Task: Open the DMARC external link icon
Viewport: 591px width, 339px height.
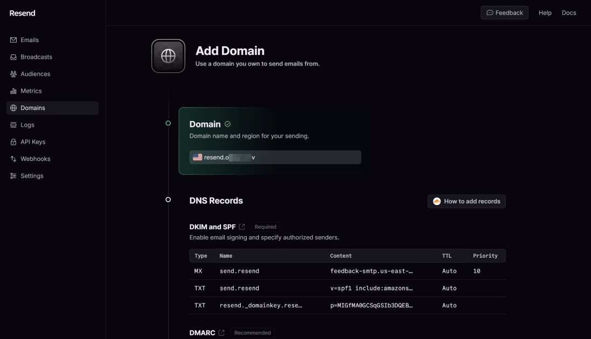Action: click(221, 333)
